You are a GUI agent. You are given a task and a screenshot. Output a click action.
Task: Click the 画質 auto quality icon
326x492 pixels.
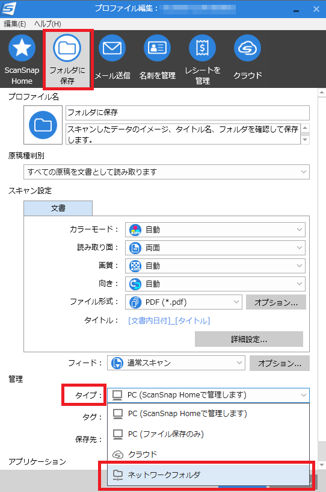click(x=135, y=266)
